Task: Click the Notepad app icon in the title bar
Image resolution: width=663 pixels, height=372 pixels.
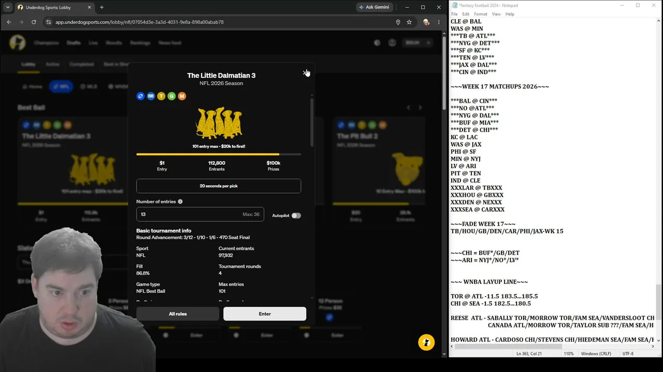Action: tap(454, 5)
